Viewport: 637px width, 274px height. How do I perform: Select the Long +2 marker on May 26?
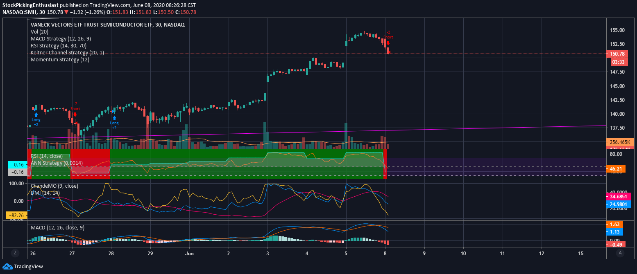coord(36,119)
